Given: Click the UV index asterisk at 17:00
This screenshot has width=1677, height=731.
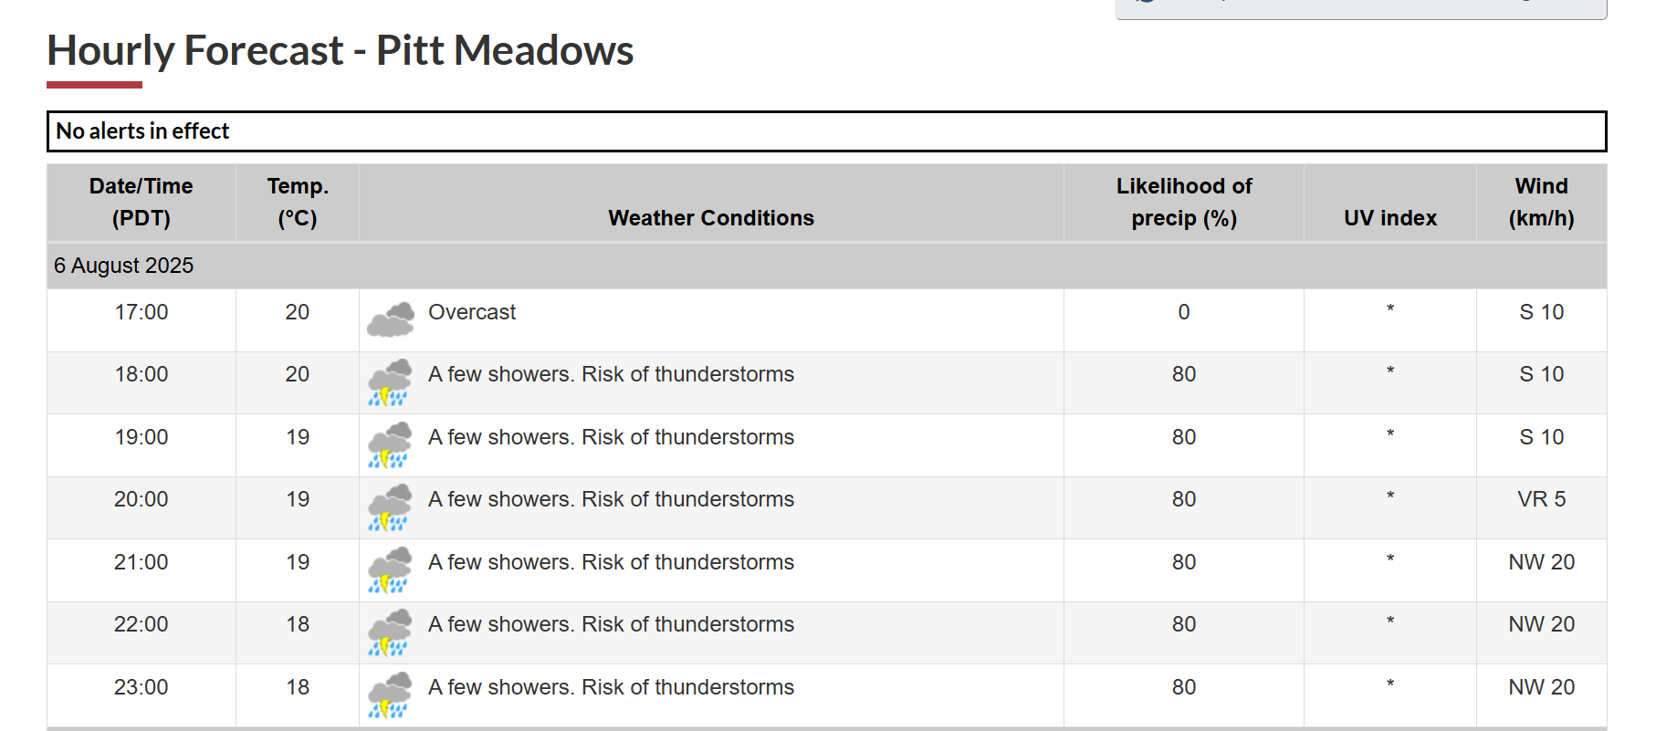Looking at the screenshot, I should [x=1390, y=309].
